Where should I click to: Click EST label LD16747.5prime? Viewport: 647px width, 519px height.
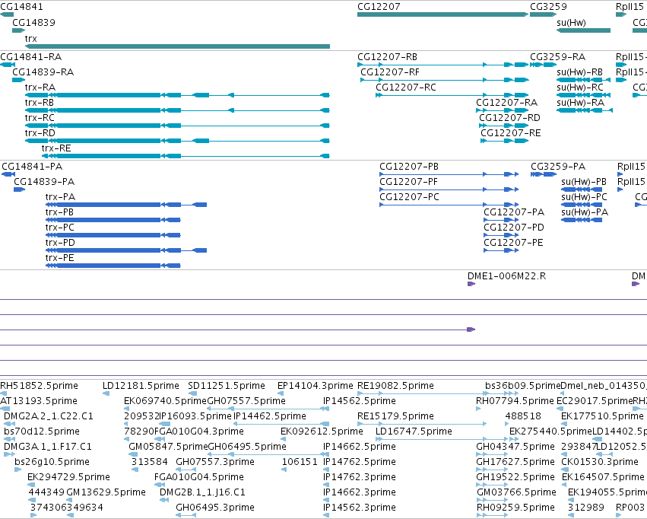tap(414, 431)
